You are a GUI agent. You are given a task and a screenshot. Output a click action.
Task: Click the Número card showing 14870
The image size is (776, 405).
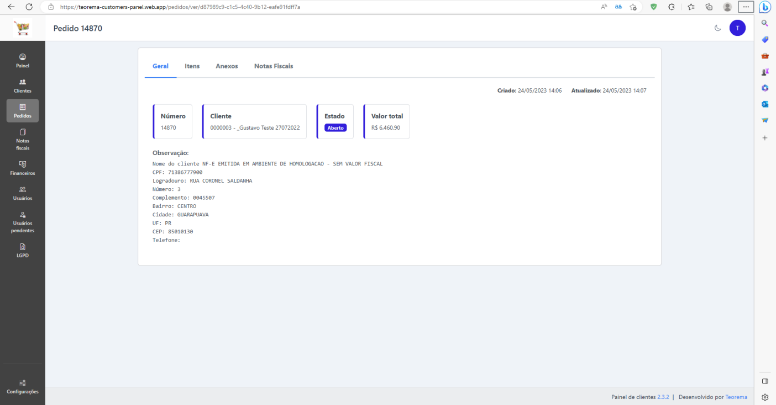(172, 121)
